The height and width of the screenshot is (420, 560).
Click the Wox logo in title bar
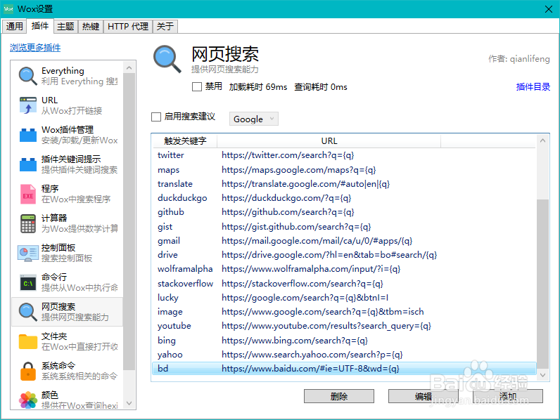point(8,9)
